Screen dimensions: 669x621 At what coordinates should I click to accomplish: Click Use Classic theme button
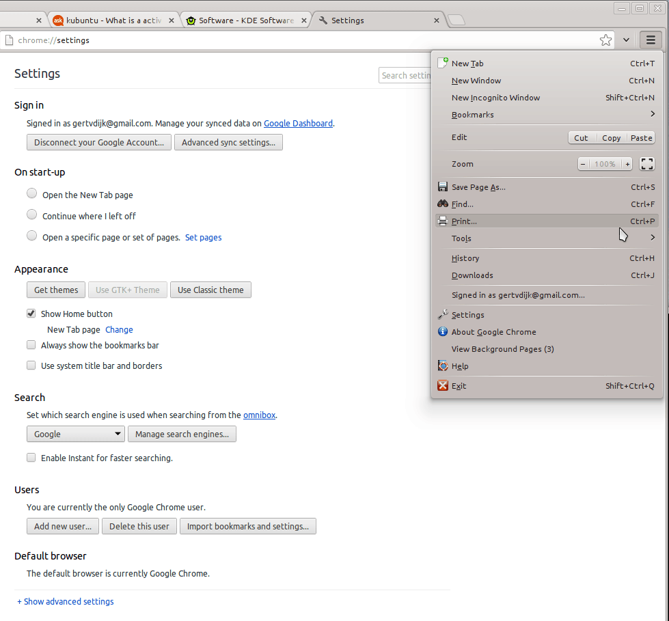(x=210, y=290)
